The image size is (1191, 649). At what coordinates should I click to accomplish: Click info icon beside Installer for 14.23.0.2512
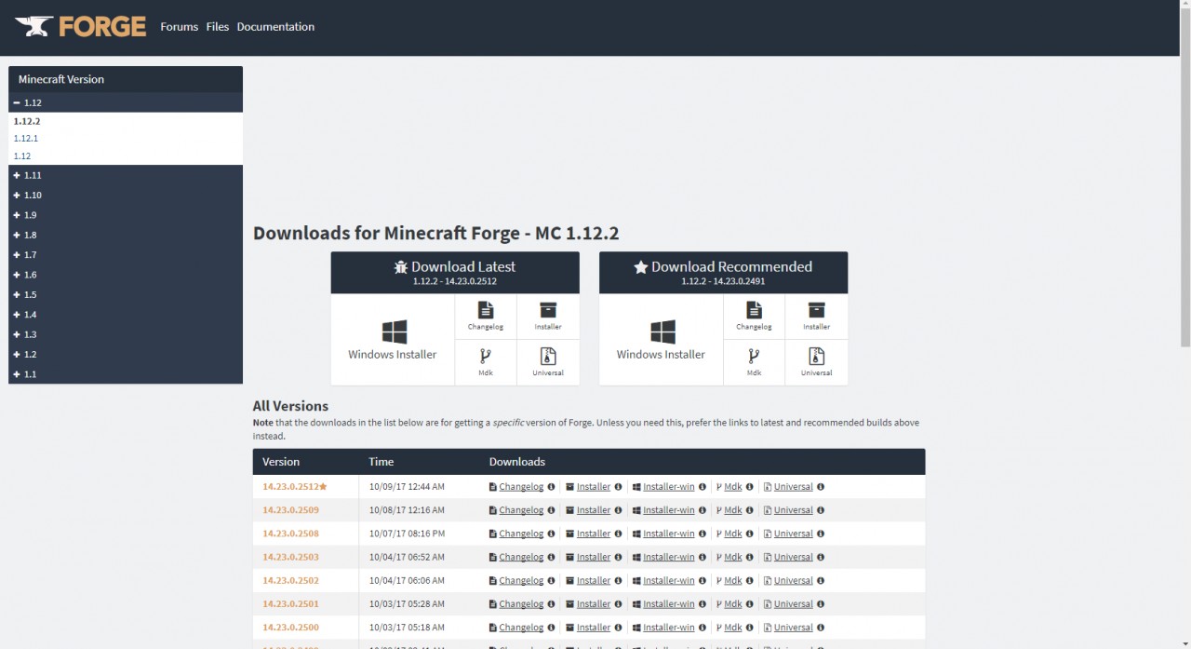(619, 487)
